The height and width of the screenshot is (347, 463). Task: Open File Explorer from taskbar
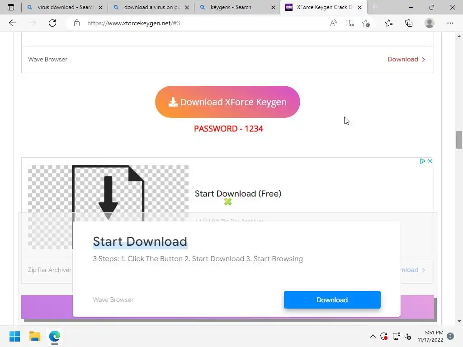34,336
